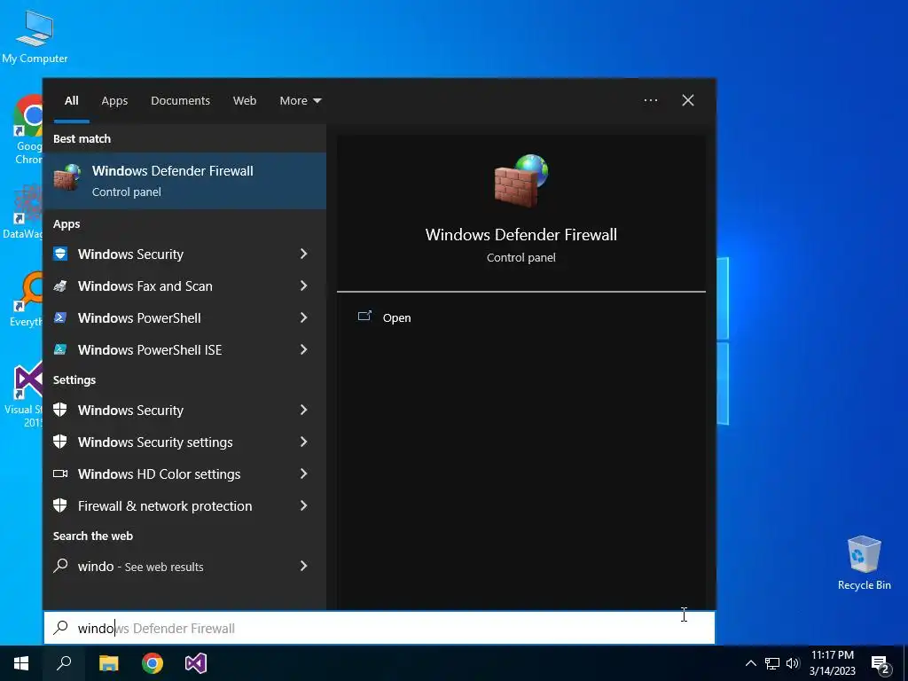Viewport: 908px width, 681px height.
Task: Click shield icon beside Windows Security setting
Action: [x=60, y=410]
